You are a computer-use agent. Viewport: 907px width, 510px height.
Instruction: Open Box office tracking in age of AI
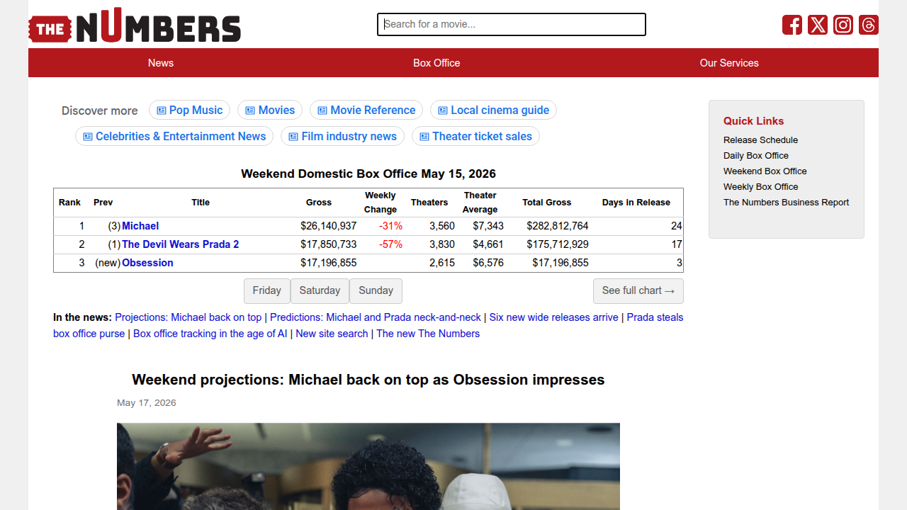point(210,334)
